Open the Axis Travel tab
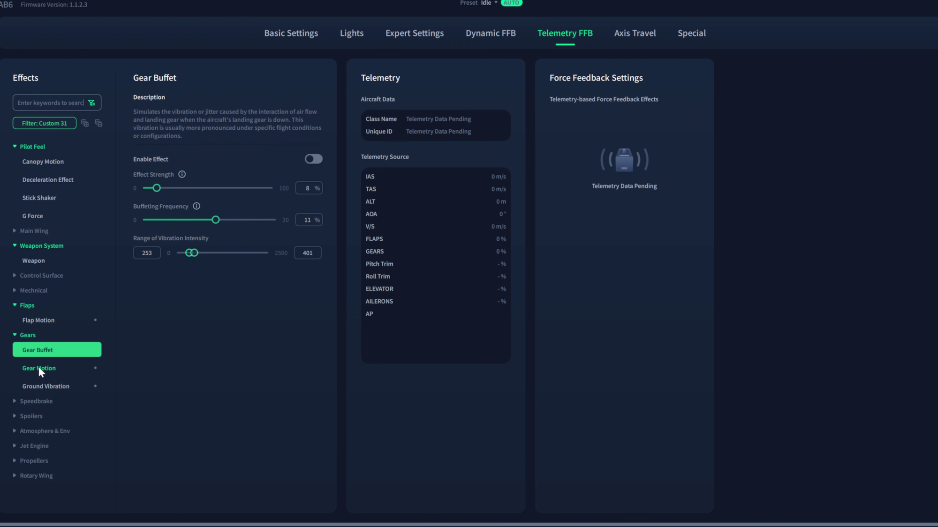 click(635, 33)
